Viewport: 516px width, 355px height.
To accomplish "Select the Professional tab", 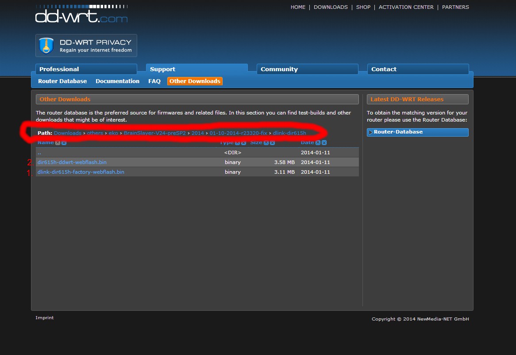I will click(x=86, y=69).
